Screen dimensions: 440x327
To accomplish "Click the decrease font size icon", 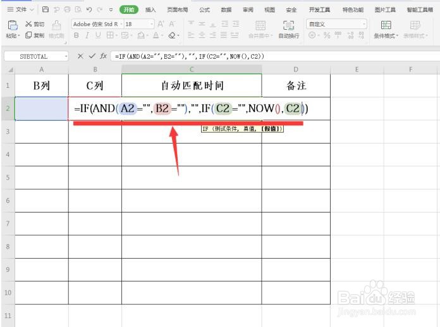I will coord(172,24).
